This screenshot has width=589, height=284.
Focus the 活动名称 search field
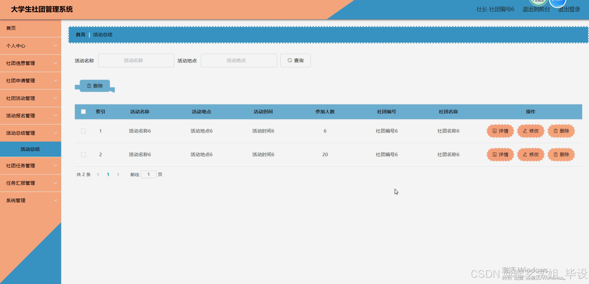(136, 61)
